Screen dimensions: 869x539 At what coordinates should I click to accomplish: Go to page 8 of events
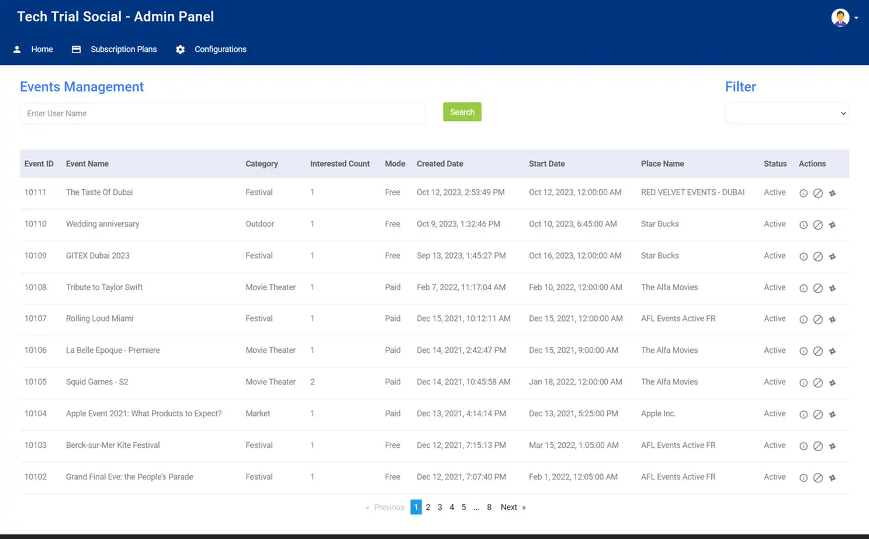pyautogui.click(x=489, y=507)
